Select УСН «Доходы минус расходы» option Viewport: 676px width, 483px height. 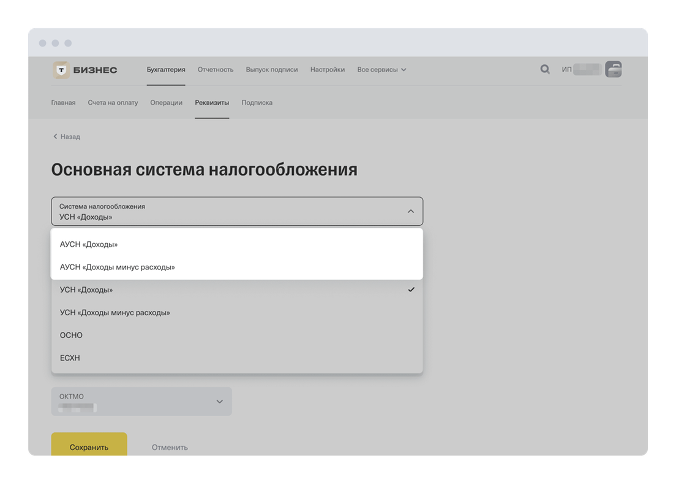[115, 312]
